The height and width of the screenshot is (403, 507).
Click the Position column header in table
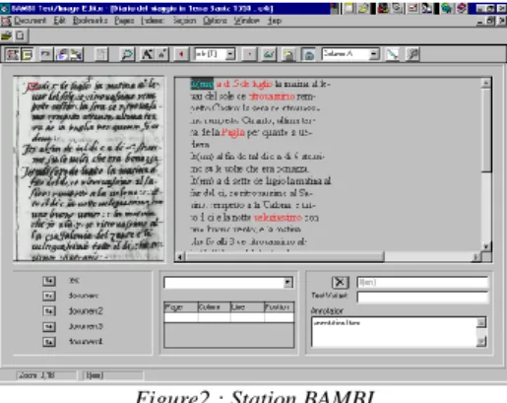(280, 307)
